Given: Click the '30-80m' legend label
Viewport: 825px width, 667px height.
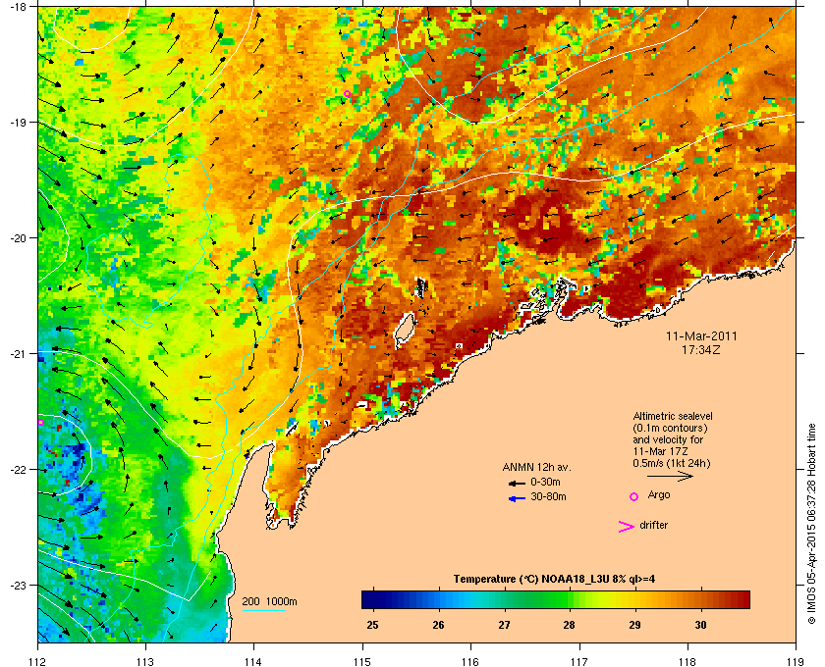Looking at the screenshot, I should tap(548, 496).
